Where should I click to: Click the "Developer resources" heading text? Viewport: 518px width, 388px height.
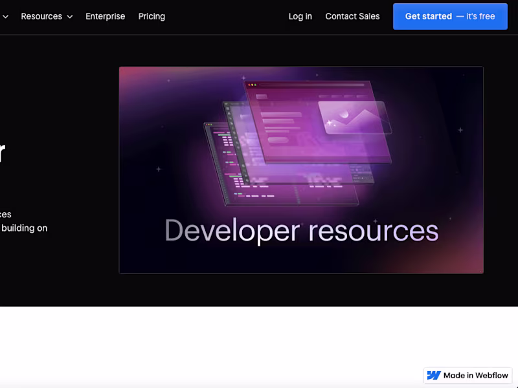(x=301, y=230)
